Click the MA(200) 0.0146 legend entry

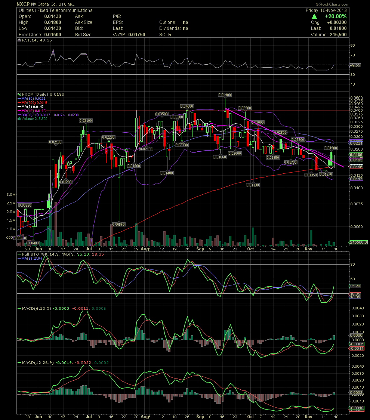[x=32, y=103]
